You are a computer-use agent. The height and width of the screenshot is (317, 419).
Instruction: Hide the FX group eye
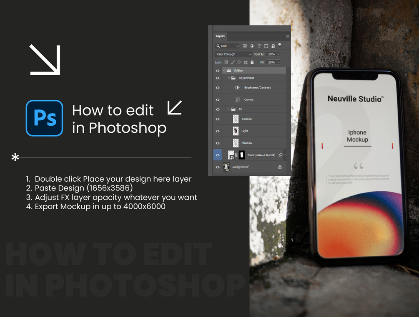218,109
